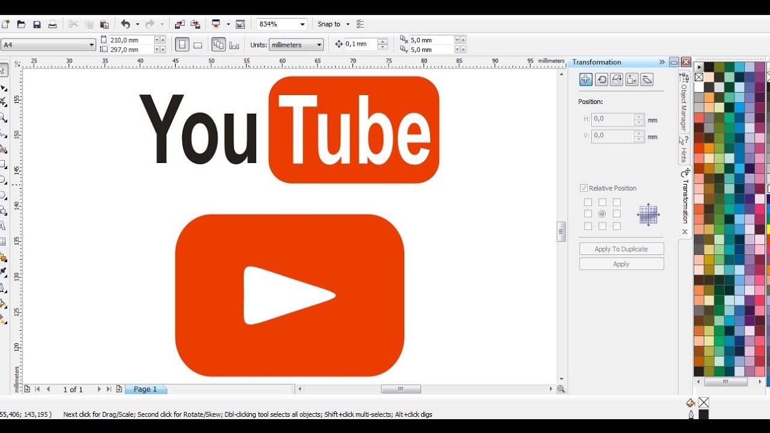Click the black fill color indicator in status bar
Viewport: 770px width, 433px height.
[x=703, y=414]
